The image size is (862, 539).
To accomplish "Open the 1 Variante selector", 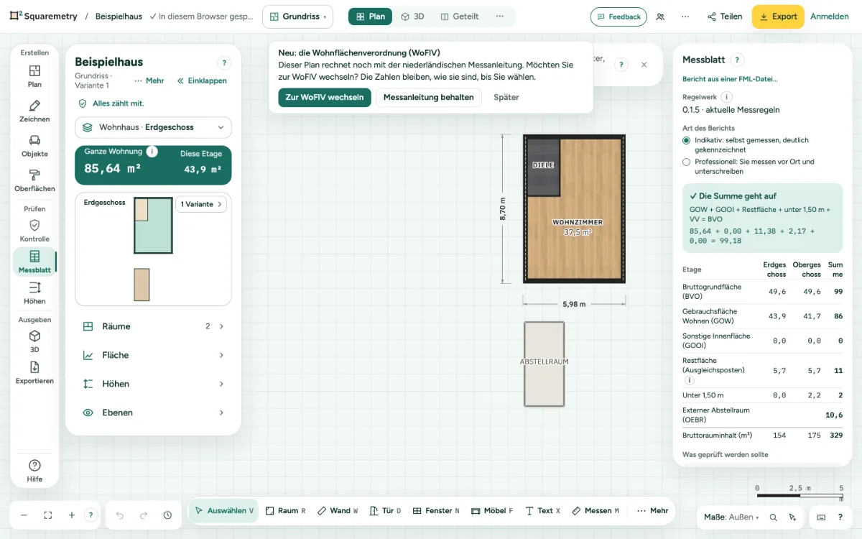I will (201, 204).
